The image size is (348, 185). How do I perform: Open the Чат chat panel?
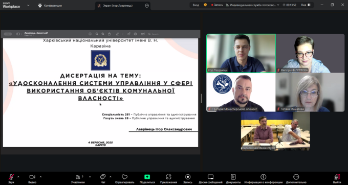pos(103,178)
